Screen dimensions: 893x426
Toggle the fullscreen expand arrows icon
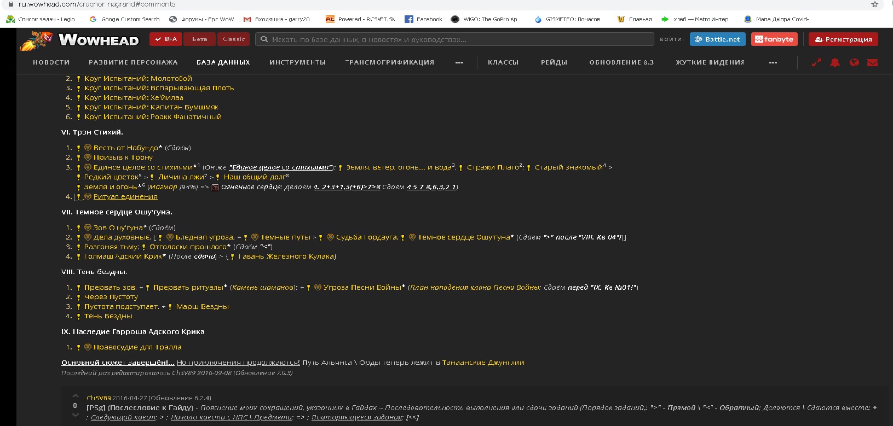[816, 62]
